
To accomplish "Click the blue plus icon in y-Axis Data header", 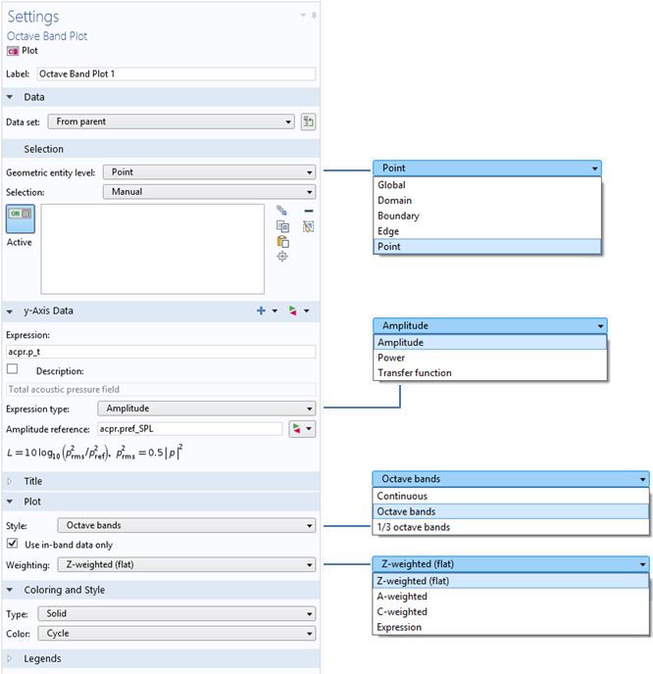I will [x=261, y=311].
